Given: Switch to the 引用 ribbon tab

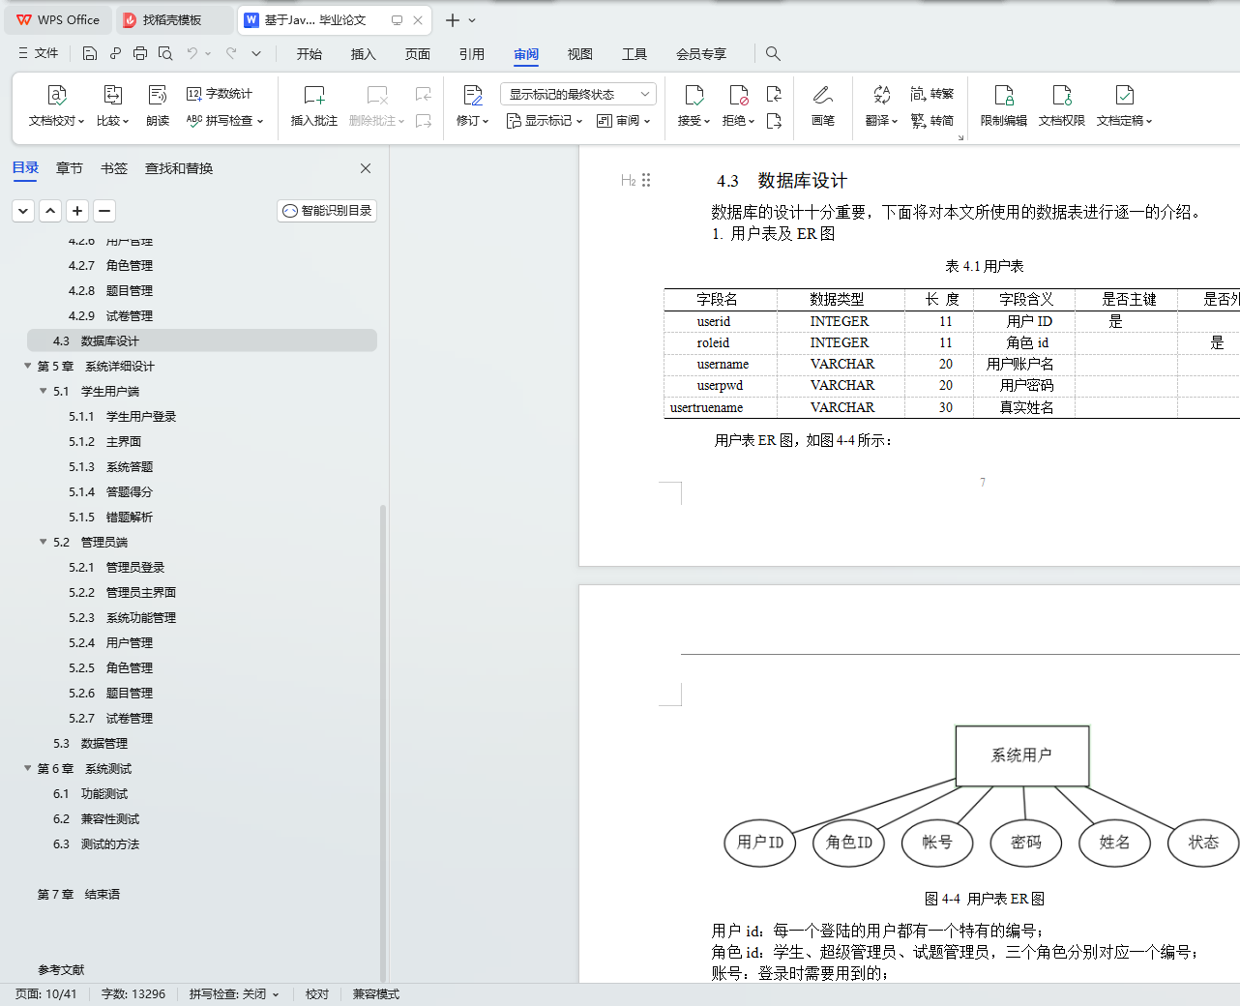Looking at the screenshot, I should [x=472, y=54].
